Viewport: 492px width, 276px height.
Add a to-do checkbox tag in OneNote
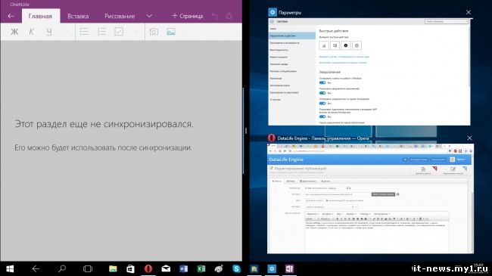coord(119,32)
